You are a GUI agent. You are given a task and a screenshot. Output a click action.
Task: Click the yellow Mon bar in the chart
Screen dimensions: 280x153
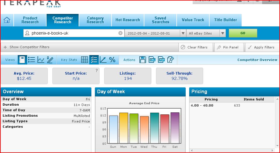(x=124, y=128)
